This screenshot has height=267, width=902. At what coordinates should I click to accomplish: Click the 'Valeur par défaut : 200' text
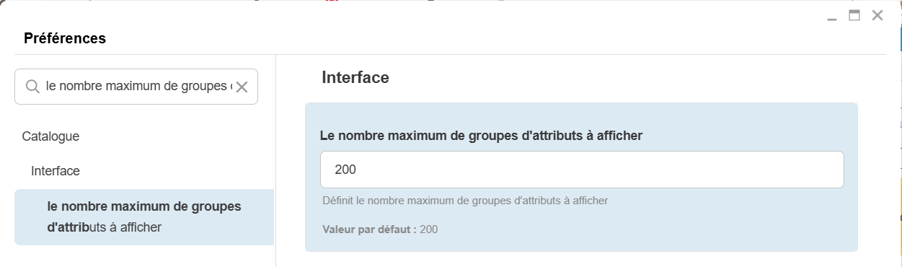[x=380, y=229]
